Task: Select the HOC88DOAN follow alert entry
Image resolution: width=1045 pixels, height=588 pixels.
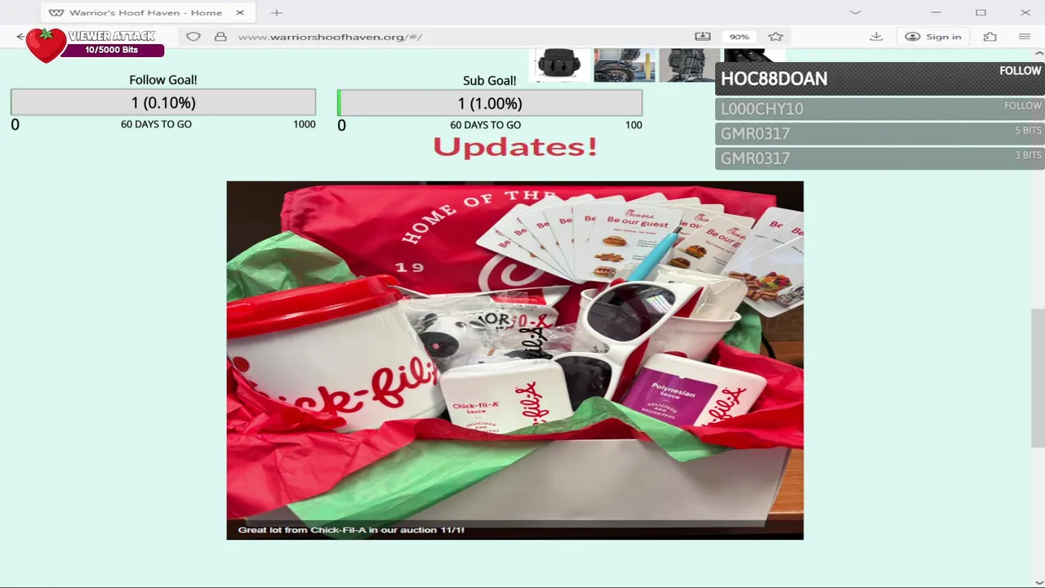Action: tap(880, 78)
